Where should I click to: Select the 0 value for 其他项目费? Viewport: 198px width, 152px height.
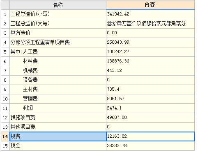pyautogui.click(x=150, y=127)
